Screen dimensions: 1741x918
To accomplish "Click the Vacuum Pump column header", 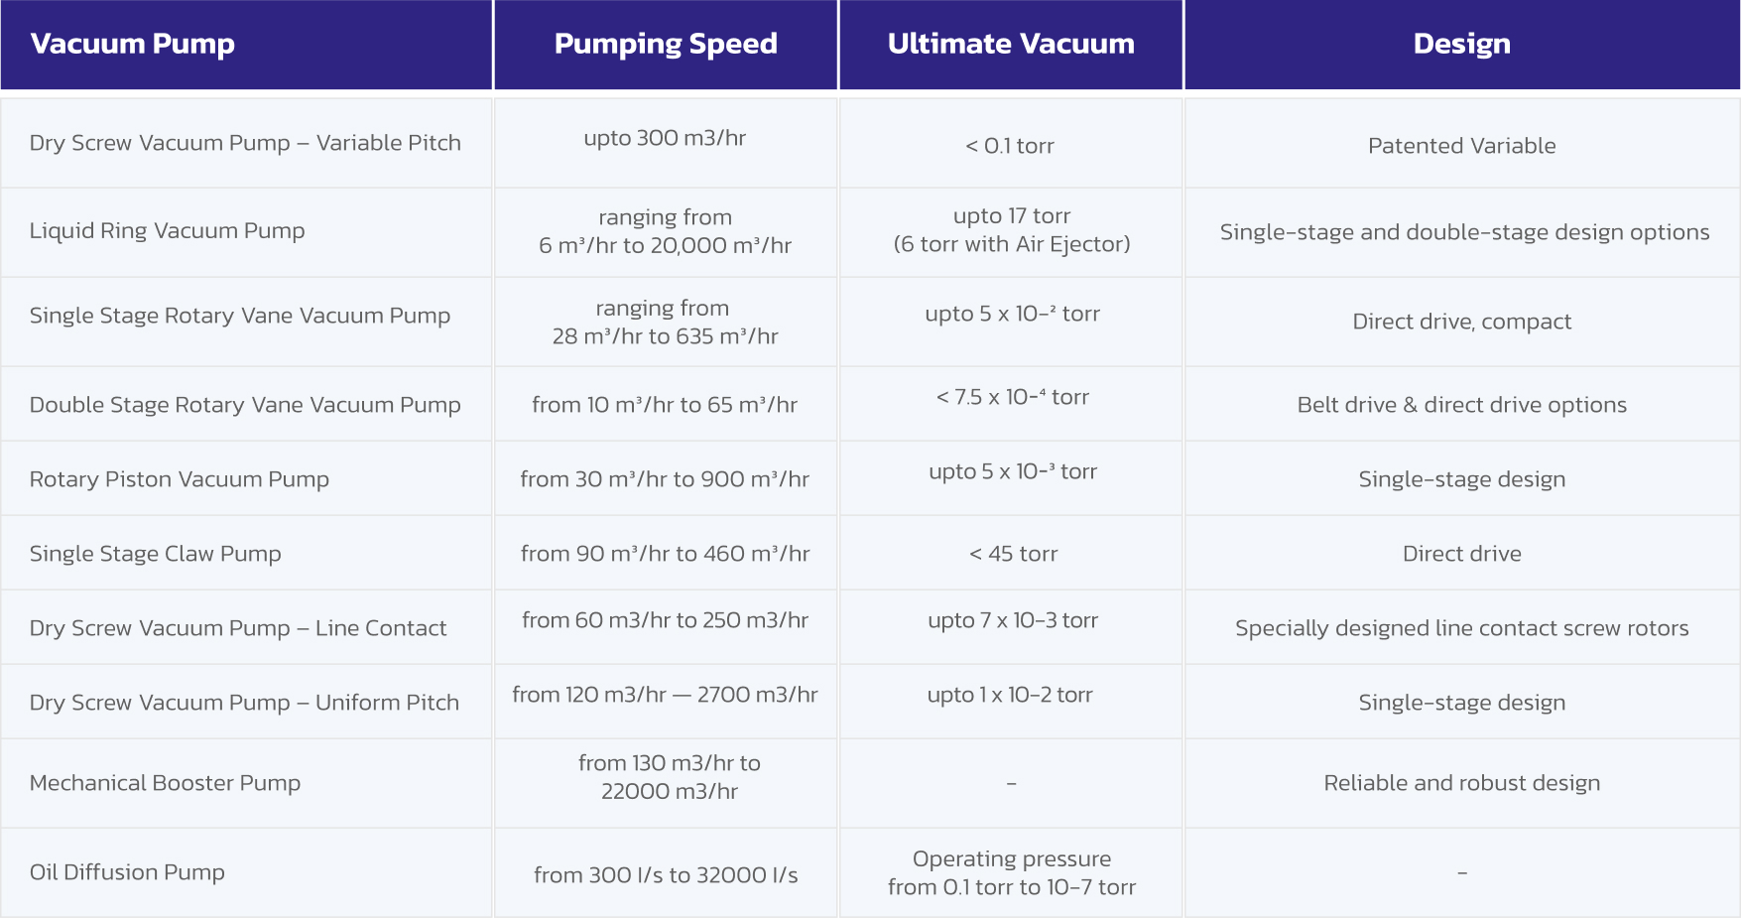I will pyautogui.click(x=133, y=44).
